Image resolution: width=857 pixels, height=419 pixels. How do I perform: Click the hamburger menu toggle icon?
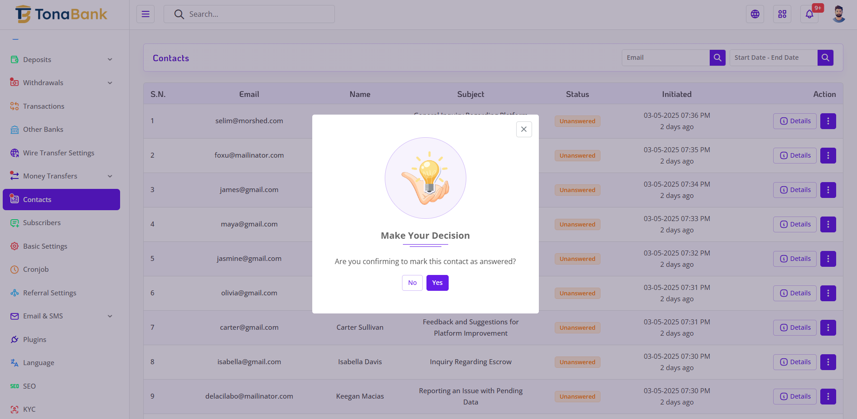pyautogui.click(x=145, y=14)
